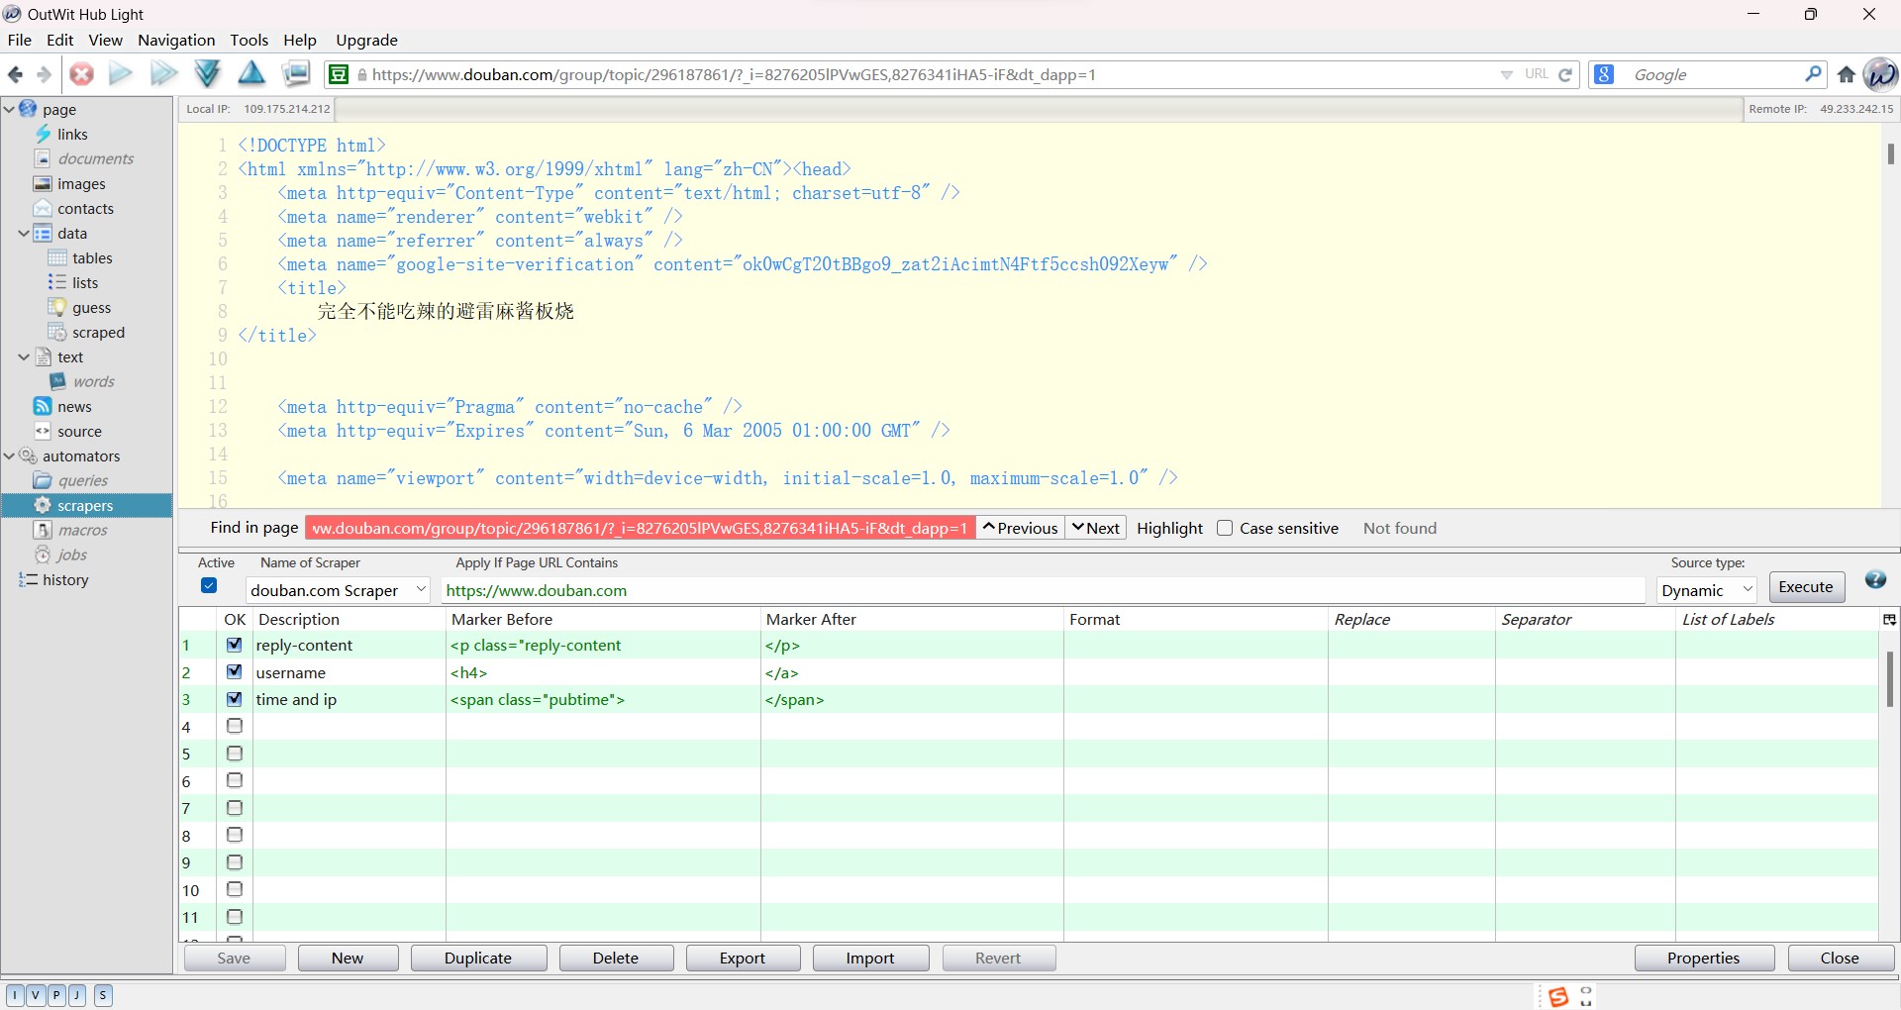The image size is (1901, 1010).
Task: Click the blue downward arrows toolbar icon
Action: click(x=208, y=73)
